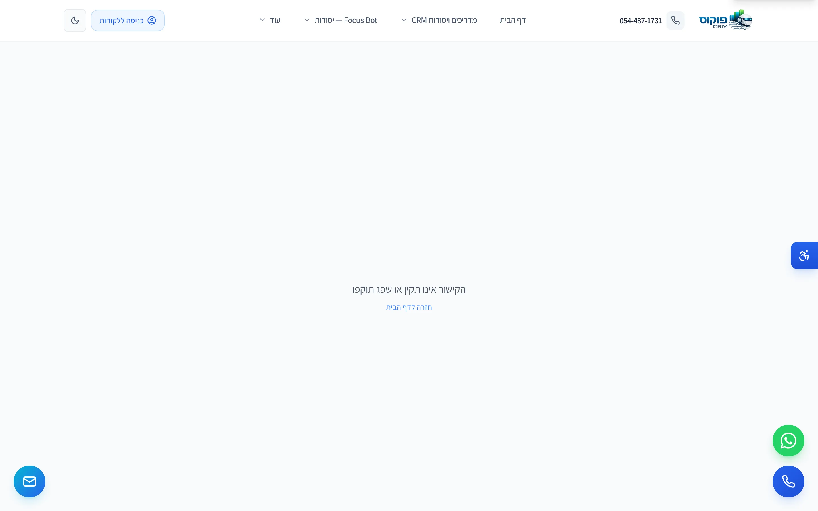Click the כניסה ללקוחות button
The image size is (818, 511).
pos(128,21)
